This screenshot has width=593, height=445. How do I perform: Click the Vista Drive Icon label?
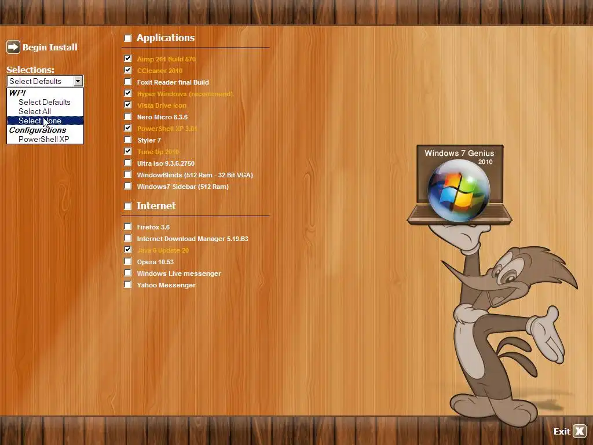point(162,105)
